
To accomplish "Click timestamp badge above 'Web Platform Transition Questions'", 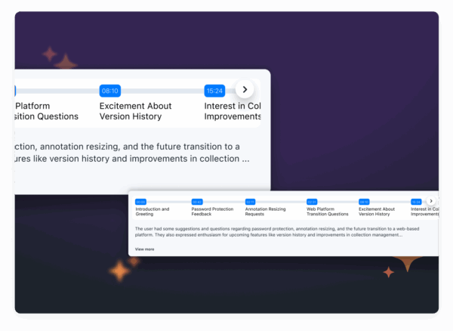I will coord(312,202).
